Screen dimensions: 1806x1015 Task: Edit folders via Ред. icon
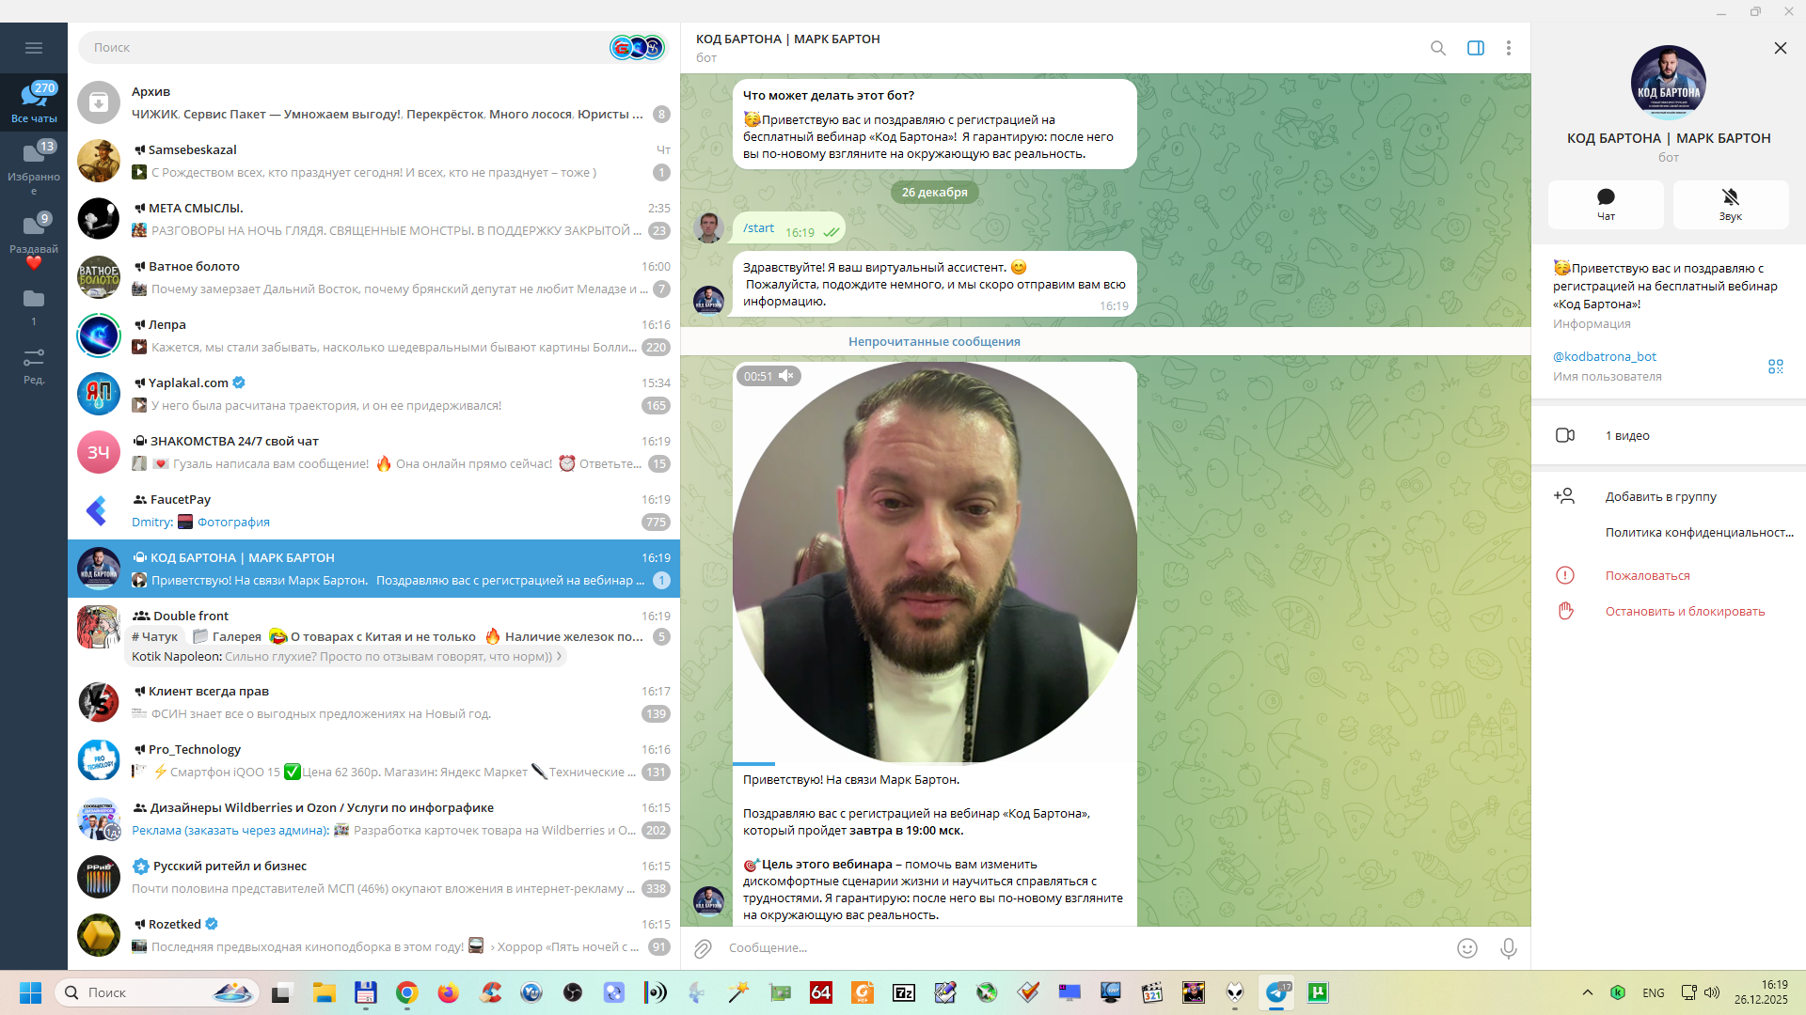coord(34,366)
